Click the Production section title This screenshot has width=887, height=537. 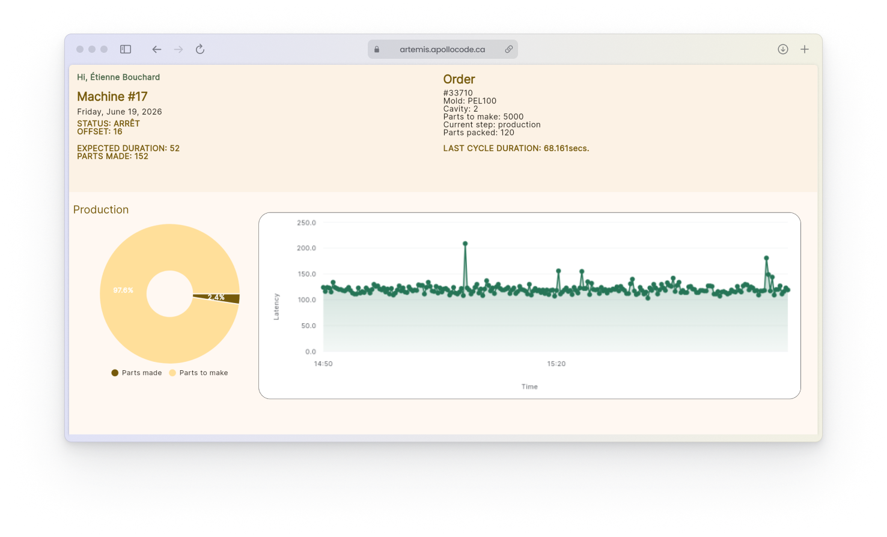point(101,209)
